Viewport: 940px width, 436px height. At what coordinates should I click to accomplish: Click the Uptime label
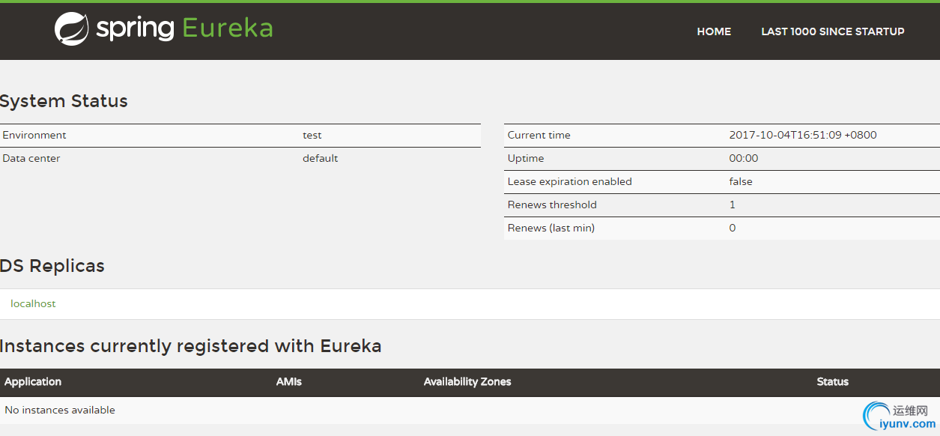tap(526, 158)
